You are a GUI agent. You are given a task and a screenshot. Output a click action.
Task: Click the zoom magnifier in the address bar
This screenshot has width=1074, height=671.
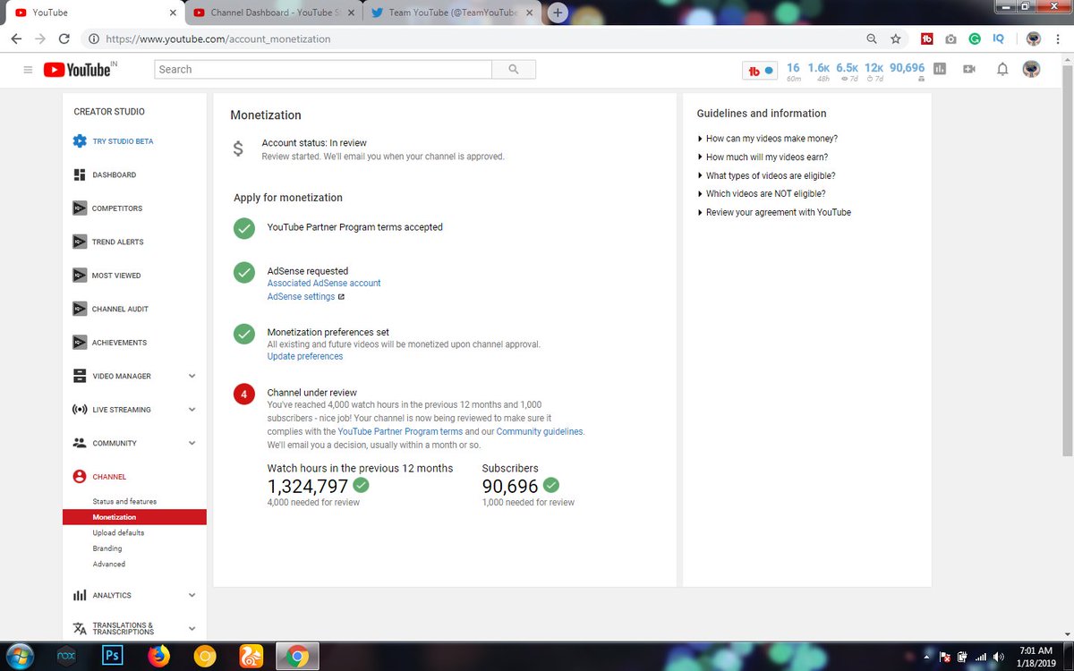pyautogui.click(x=872, y=39)
